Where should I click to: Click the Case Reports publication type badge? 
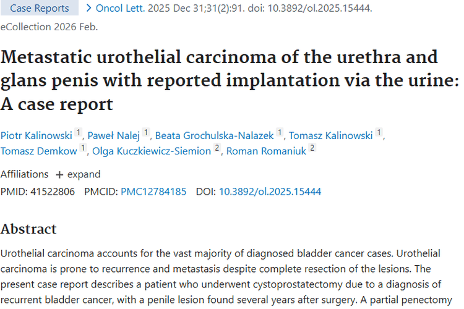tap(40, 8)
